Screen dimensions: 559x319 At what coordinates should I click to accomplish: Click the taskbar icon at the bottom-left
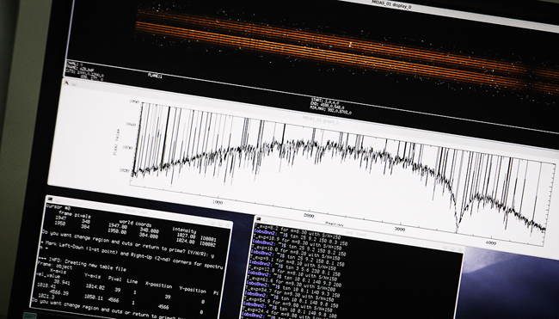[30, 316]
